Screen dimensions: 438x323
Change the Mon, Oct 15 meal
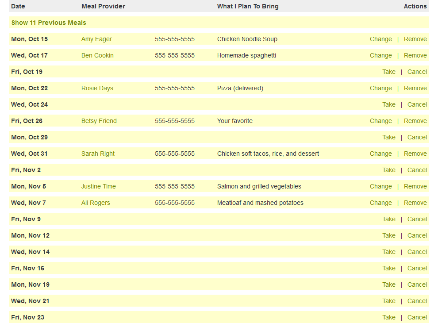point(380,39)
